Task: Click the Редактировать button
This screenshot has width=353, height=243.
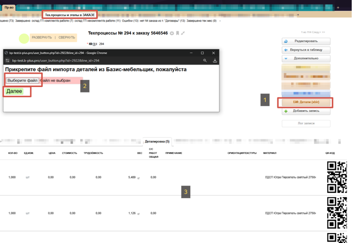Action: point(306,41)
